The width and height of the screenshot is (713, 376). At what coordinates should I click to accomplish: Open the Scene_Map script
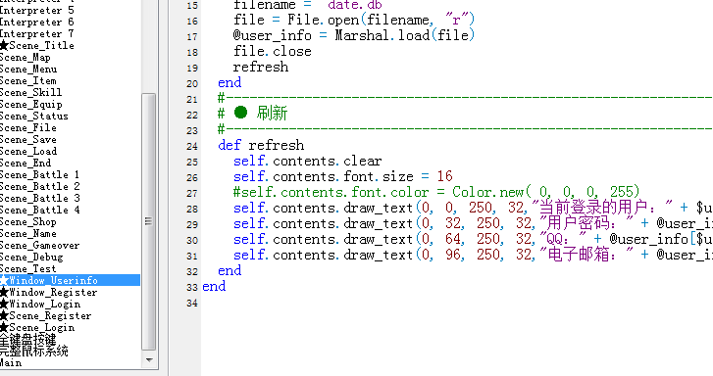25,57
